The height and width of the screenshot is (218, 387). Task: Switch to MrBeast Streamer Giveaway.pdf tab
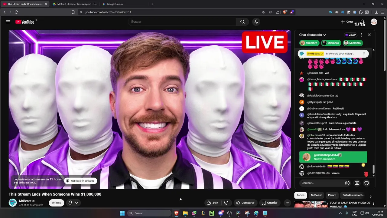(74, 4)
